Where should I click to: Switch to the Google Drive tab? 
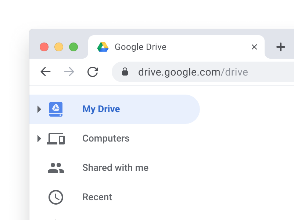coord(147,47)
